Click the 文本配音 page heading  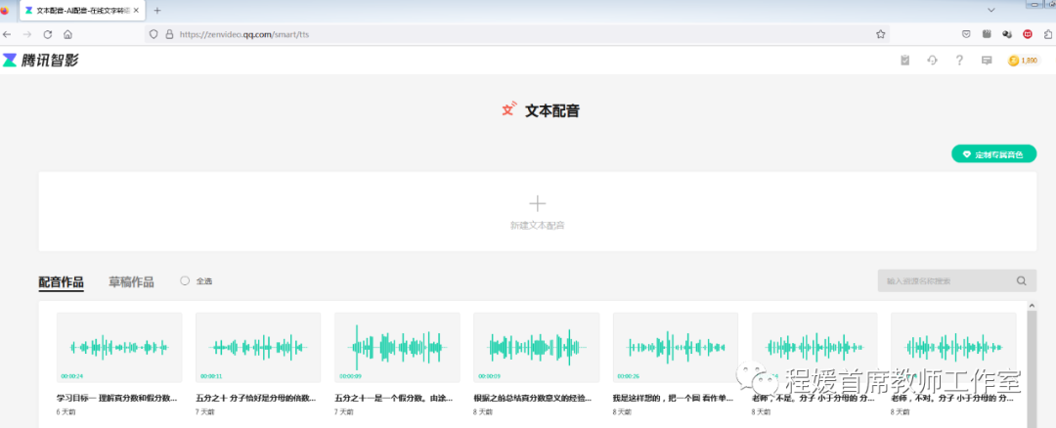(552, 111)
